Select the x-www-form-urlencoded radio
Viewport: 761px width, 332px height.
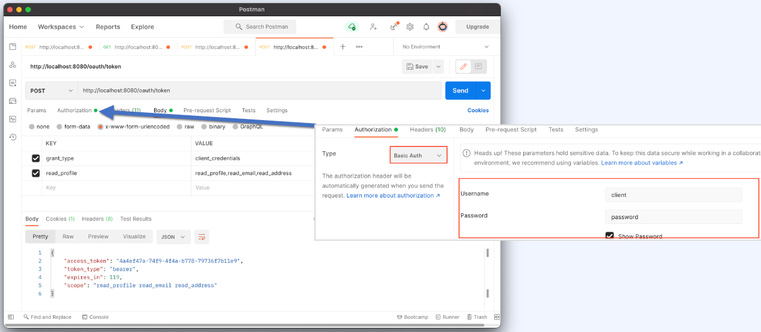tap(101, 127)
